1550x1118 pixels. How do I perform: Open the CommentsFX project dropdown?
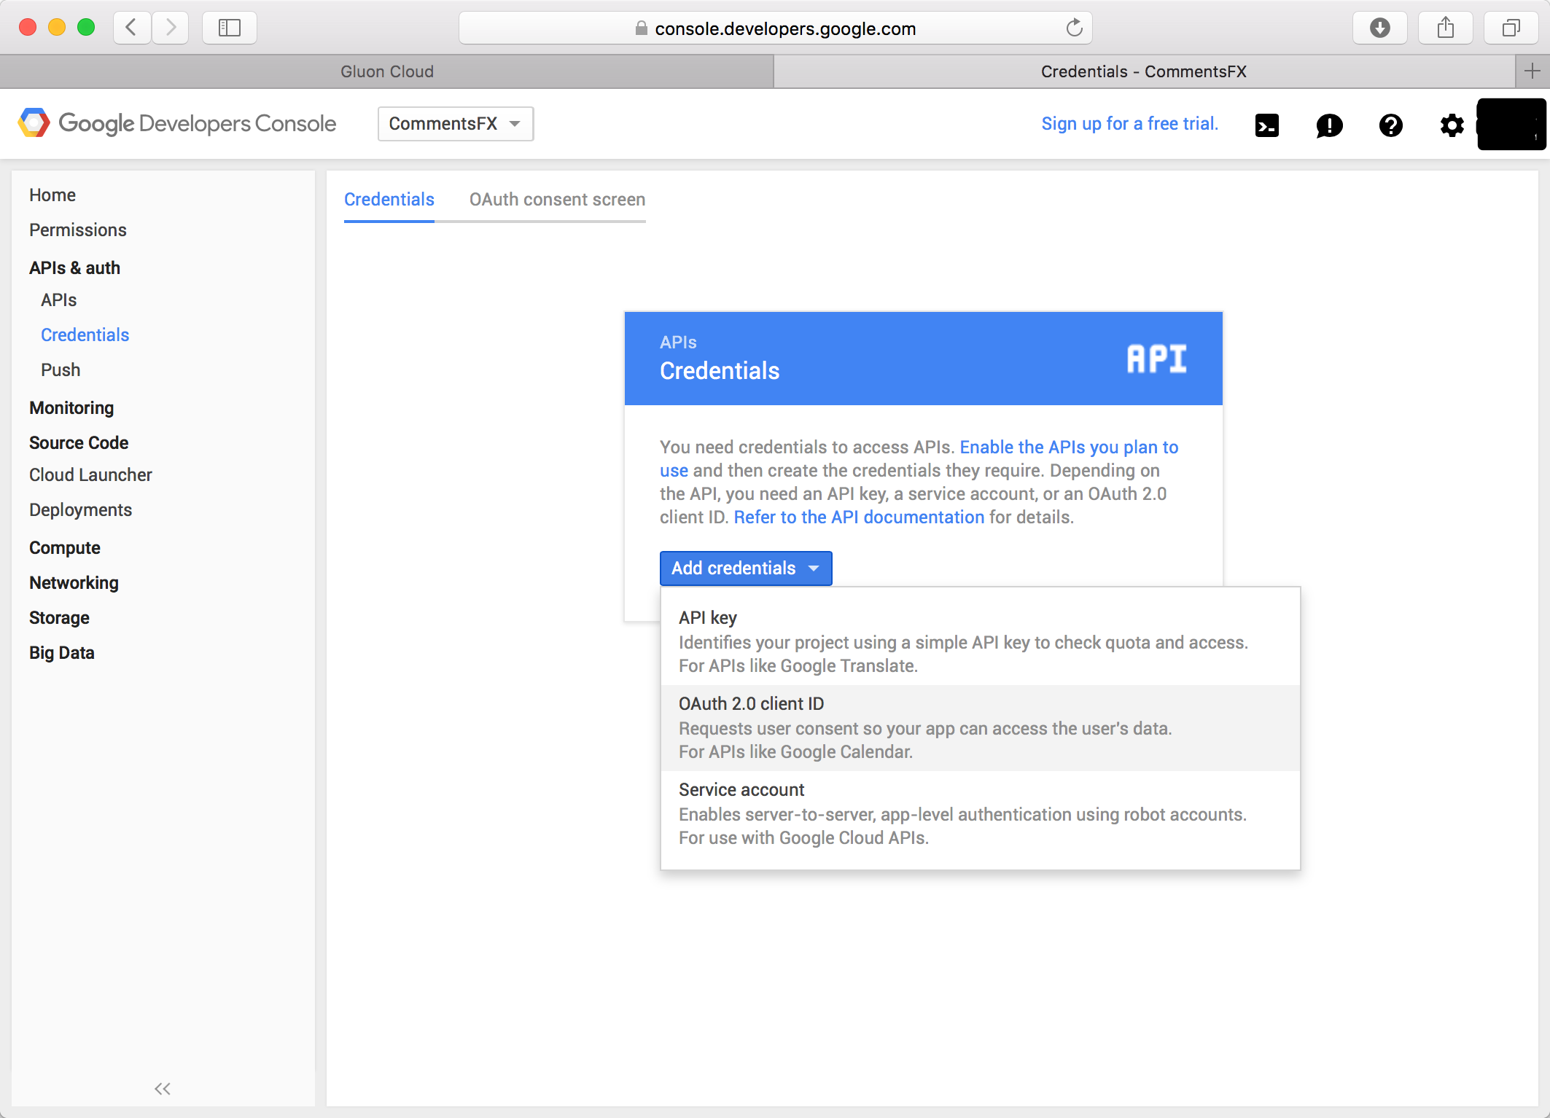(456, 124)
